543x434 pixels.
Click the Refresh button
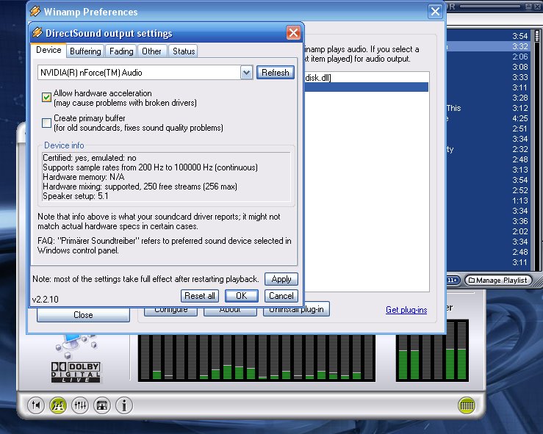click(276, 73)
